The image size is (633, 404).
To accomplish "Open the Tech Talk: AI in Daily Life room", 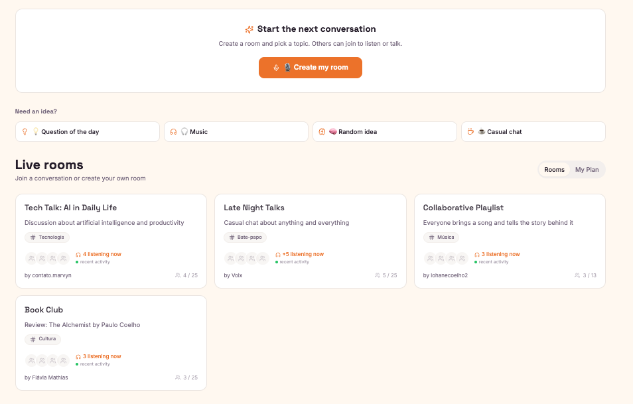I will pyautogui.click(x=111, y=241).
